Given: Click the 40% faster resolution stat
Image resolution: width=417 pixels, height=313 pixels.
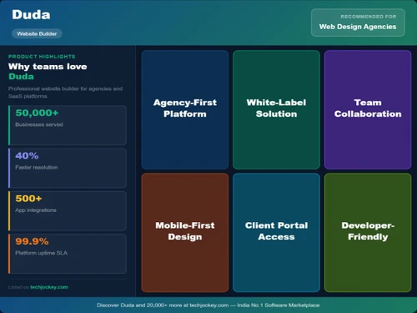Looking at the screenshot, I should point(68,168).
